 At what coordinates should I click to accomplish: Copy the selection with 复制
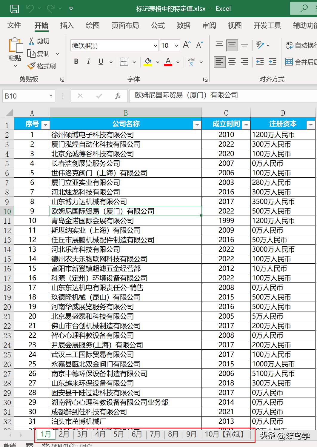point(39,54)
